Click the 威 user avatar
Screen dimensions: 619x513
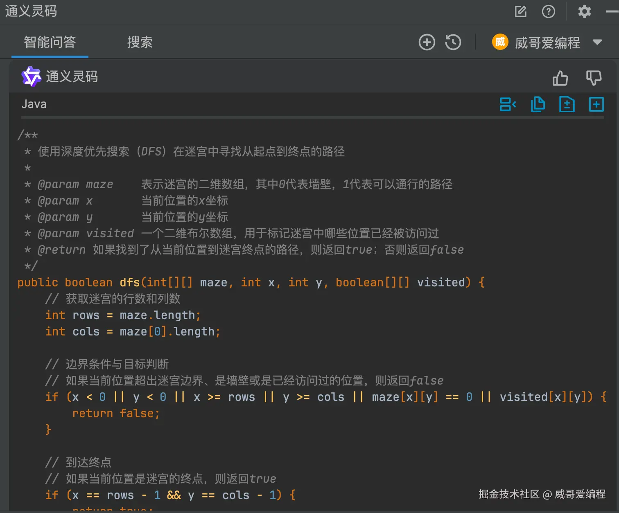(500, 42)
